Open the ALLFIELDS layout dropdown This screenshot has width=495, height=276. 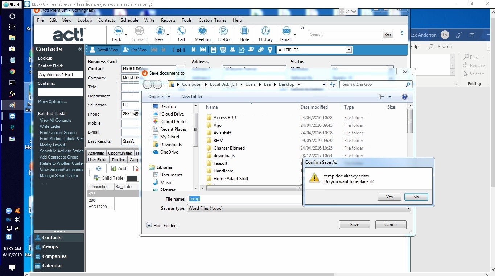349,50
